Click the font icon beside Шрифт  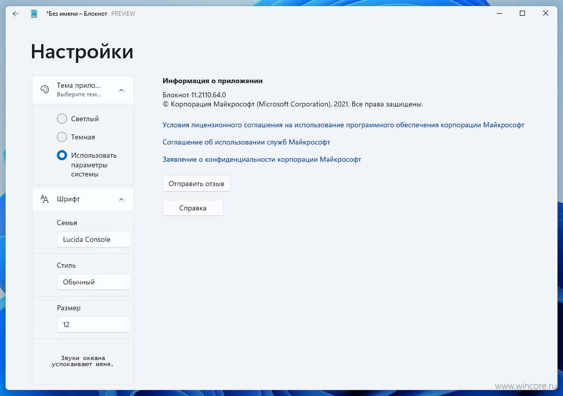coord(45,199)
